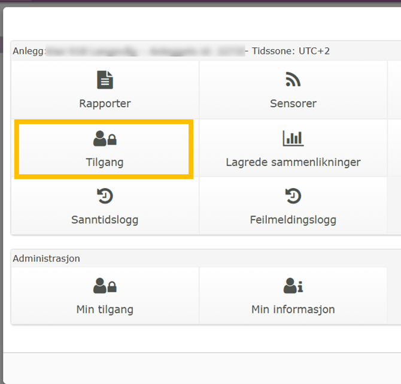Click the RSS signal icon for Sensorer
Image resolution: width=401 pixels, height=384 pixels.
click(x=293, y=80)
